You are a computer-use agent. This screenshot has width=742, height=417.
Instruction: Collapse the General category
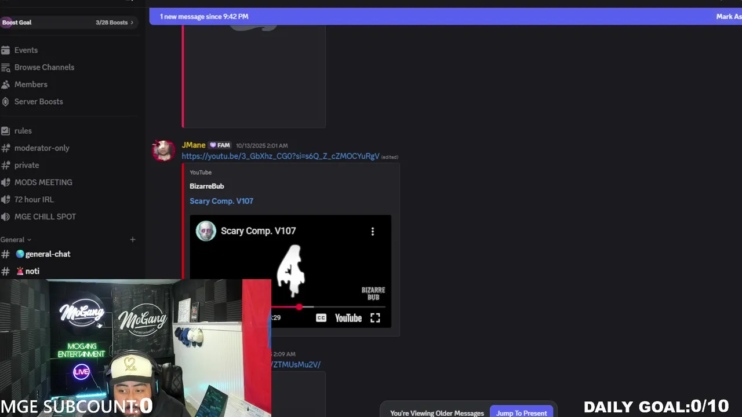click(x=16, y=240)
